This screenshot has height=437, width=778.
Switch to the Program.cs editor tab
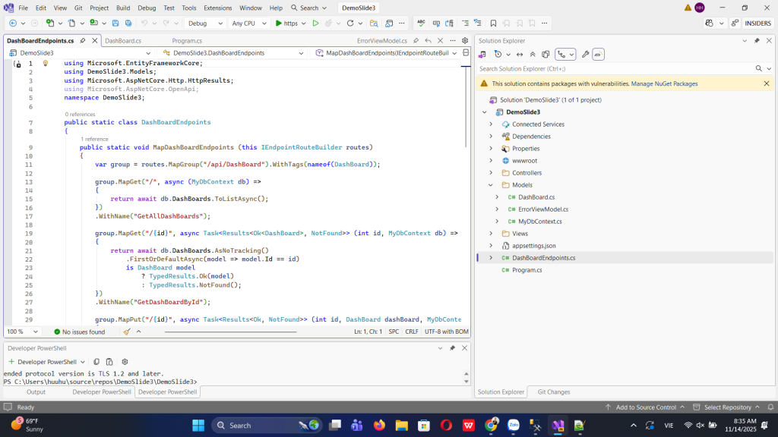pyautogui.click(x=187, y=41)
